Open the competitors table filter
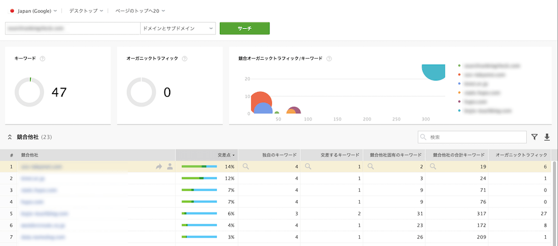Screen dimensions: 558x246 534,137
